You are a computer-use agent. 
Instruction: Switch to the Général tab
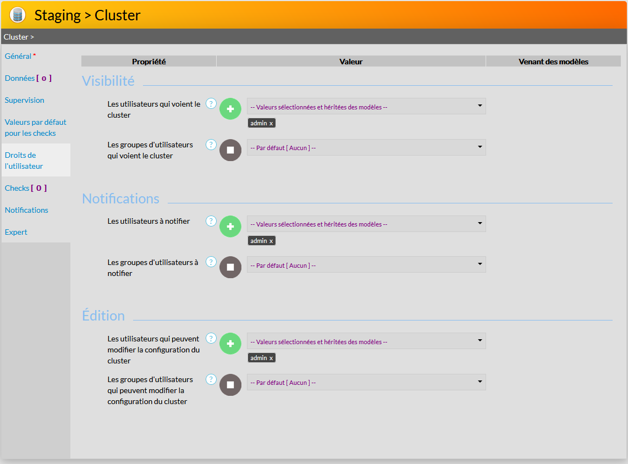pyautogui.click(x=18, y=56)
